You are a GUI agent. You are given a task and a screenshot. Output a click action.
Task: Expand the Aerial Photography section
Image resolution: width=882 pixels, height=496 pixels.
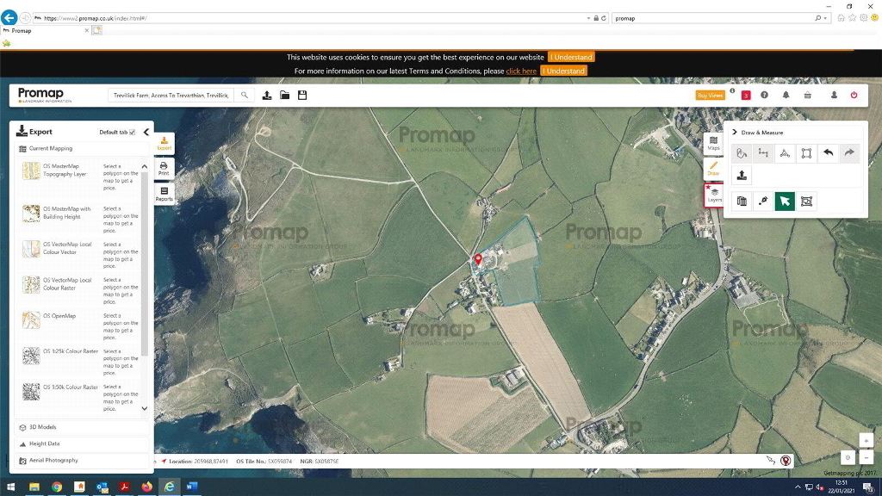pos(53,461)
